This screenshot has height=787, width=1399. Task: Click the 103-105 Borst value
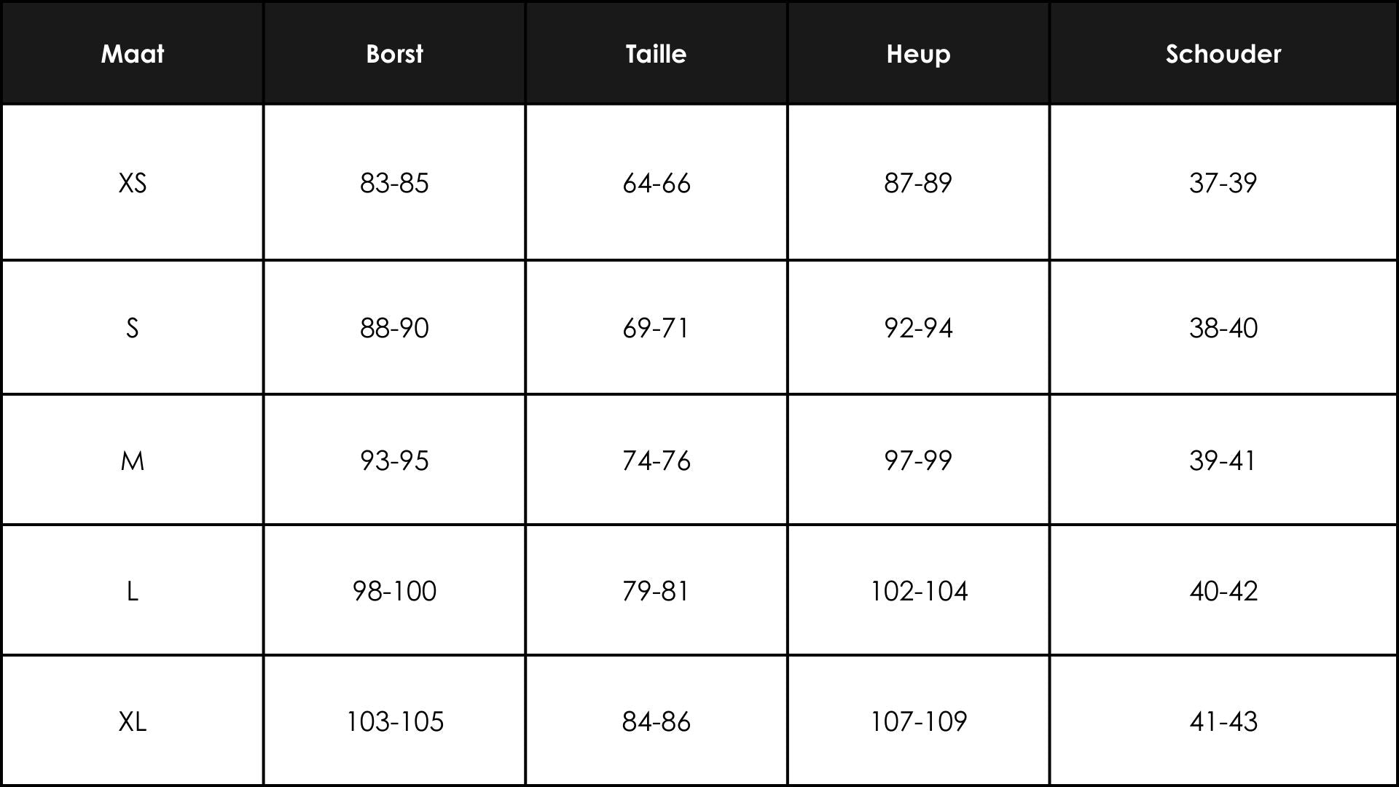pyautogui.click(x=394, y=721)
